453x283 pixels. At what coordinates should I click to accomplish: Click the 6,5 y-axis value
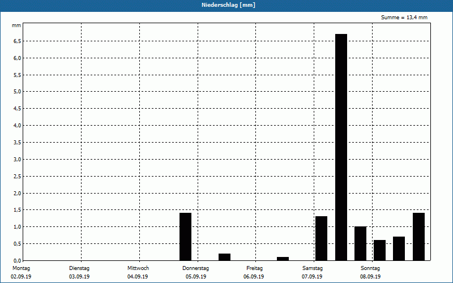(18, 41)
